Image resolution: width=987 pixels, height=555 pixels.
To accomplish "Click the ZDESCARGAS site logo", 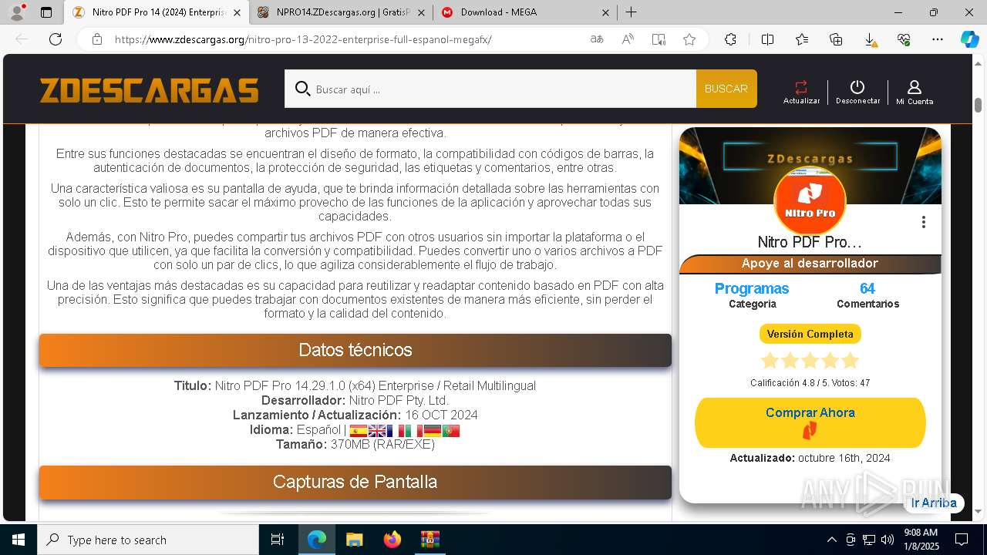I will click(149, 90).
